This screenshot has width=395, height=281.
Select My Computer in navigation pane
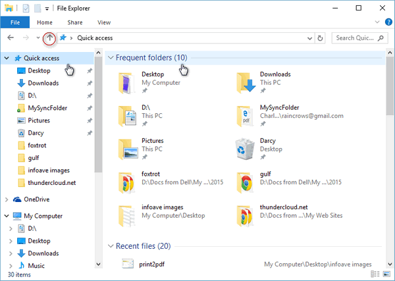(x=43, y=216)
